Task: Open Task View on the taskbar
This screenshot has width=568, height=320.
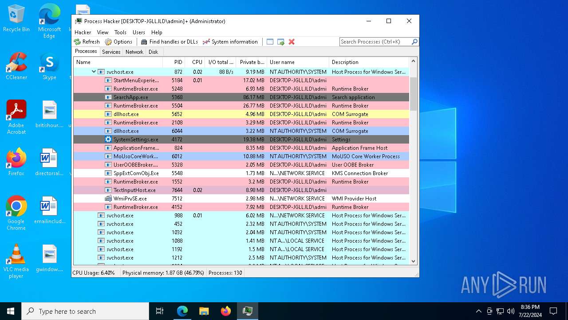Action: coord(160,311)
